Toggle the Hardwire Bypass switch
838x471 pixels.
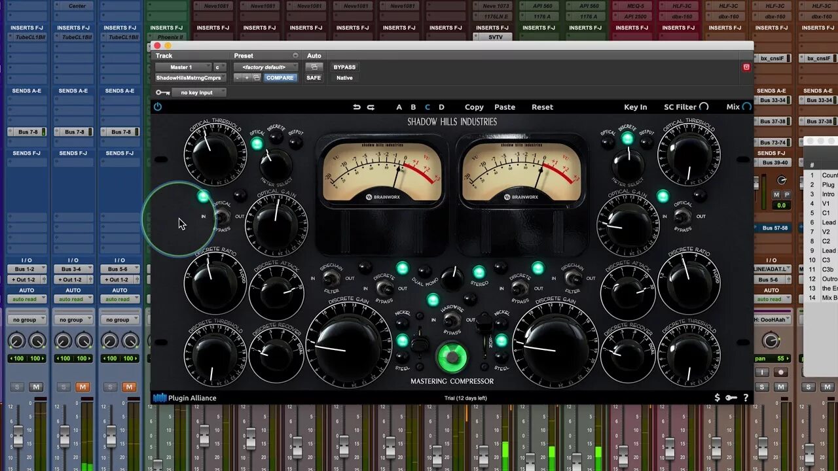[451, 320]
